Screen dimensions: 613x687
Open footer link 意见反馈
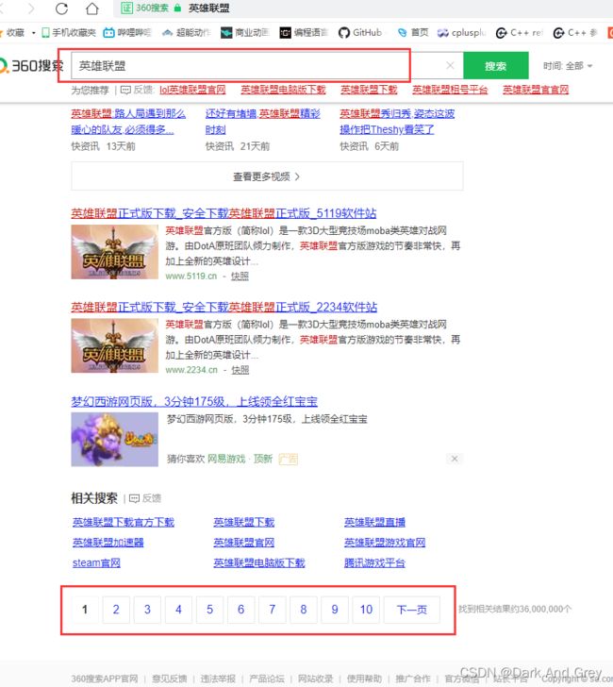pyautogui.click(x=170, y=679)
